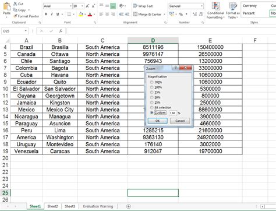
Task: Select bottom align icon highlighted green
Action: (113, 6)
